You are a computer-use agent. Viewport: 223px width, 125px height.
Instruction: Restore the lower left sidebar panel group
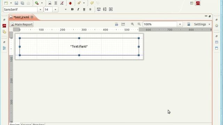coord(4,42)
